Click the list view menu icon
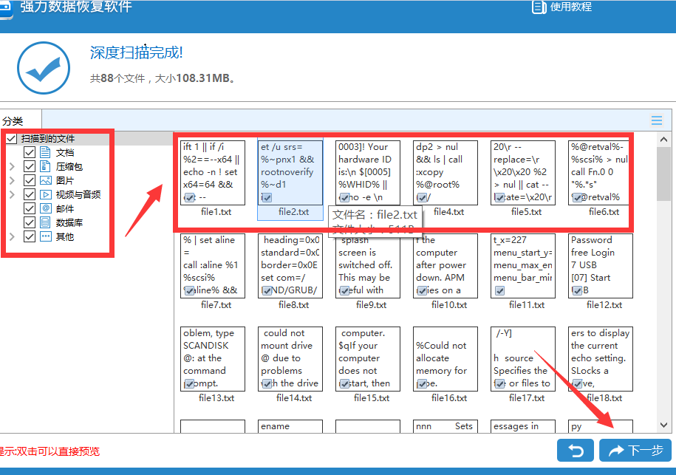676x475 pixels. point(657,120)
